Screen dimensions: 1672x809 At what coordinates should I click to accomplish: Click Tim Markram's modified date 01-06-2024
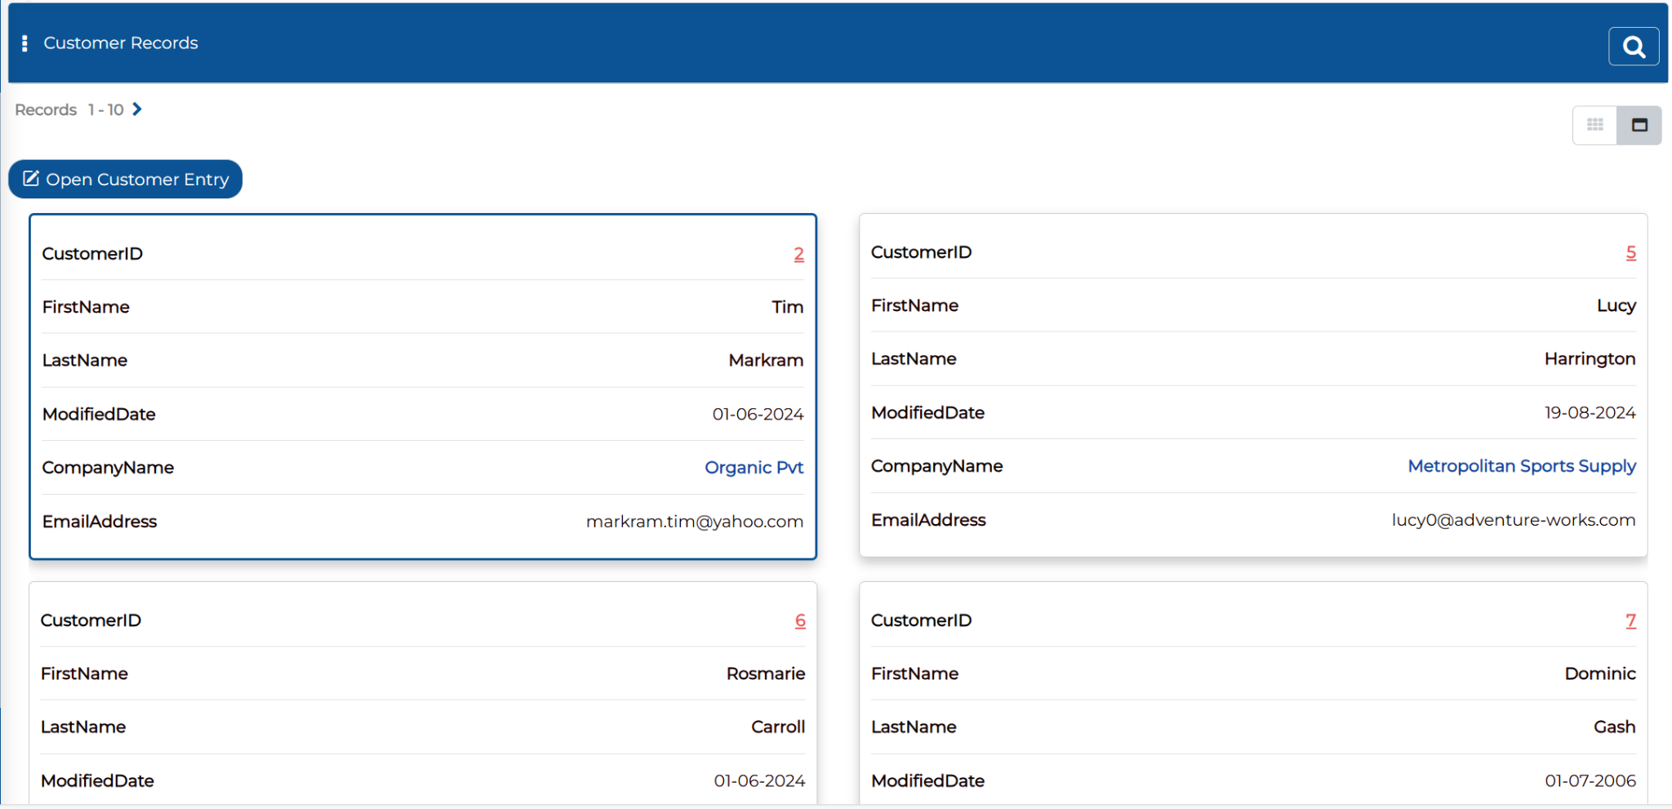(758, 414)
